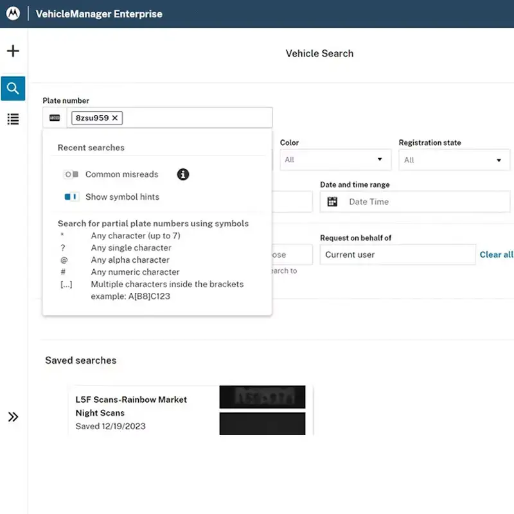Click the Common misreads info icon
The image size is (514, 514).
(x=183, y=174)
